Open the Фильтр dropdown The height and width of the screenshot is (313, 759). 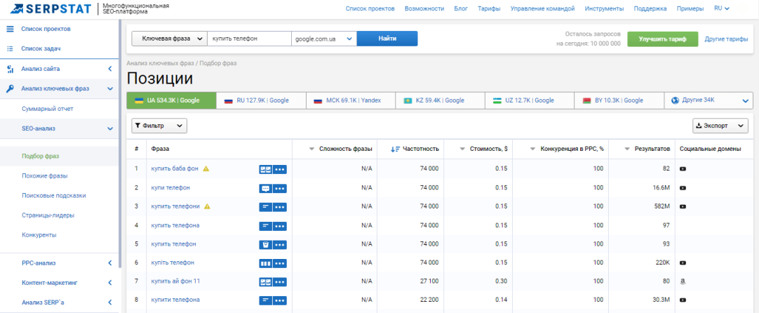(159, 126)
